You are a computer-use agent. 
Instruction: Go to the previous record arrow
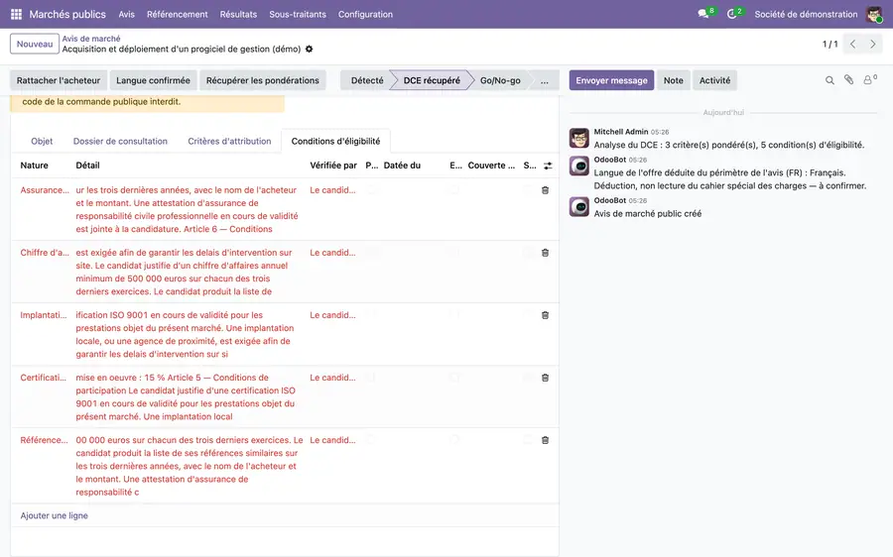tap(852, 44)
